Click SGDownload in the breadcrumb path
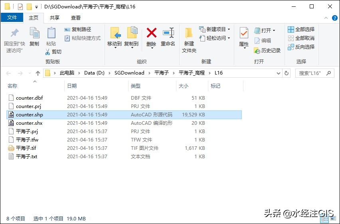 pyautogui.click(x=129, y=73)
